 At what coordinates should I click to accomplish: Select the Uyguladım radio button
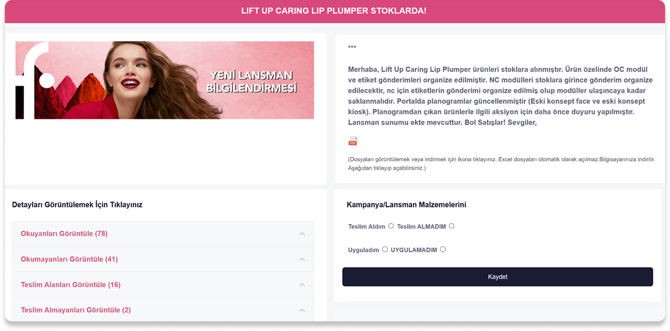click(x=385, y=249)
